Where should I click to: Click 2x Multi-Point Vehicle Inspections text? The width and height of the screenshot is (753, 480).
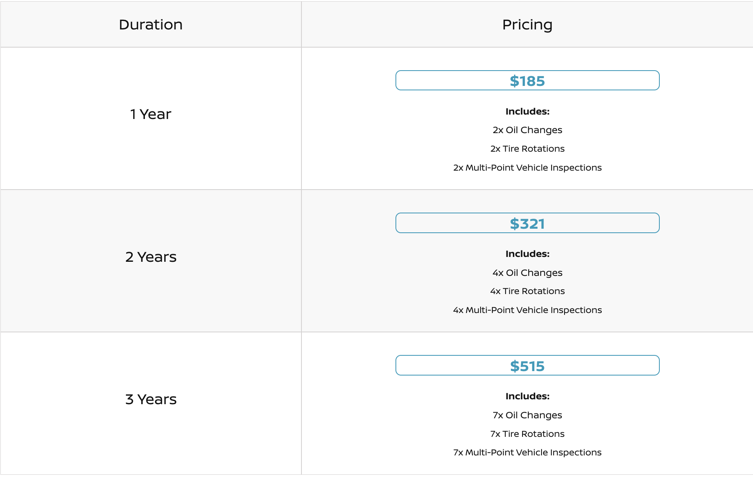(527, 167)
